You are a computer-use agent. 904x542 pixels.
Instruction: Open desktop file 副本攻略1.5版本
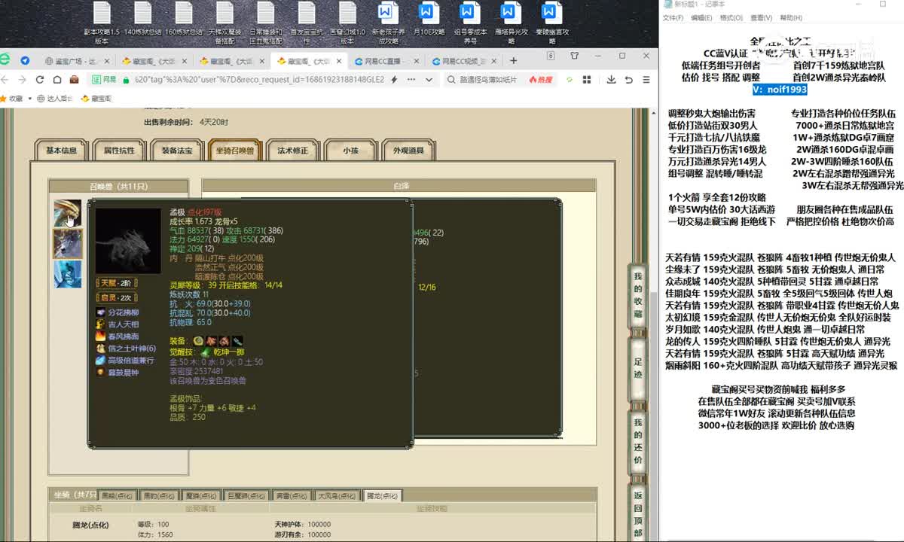pyautogui.click(x=102, y=23)
